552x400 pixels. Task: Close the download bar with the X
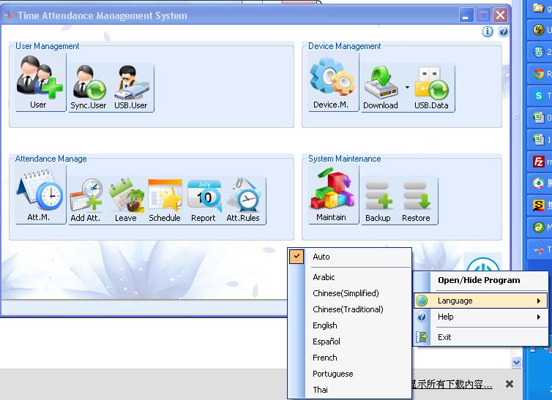pyautogui.click(x=510, y=384)
